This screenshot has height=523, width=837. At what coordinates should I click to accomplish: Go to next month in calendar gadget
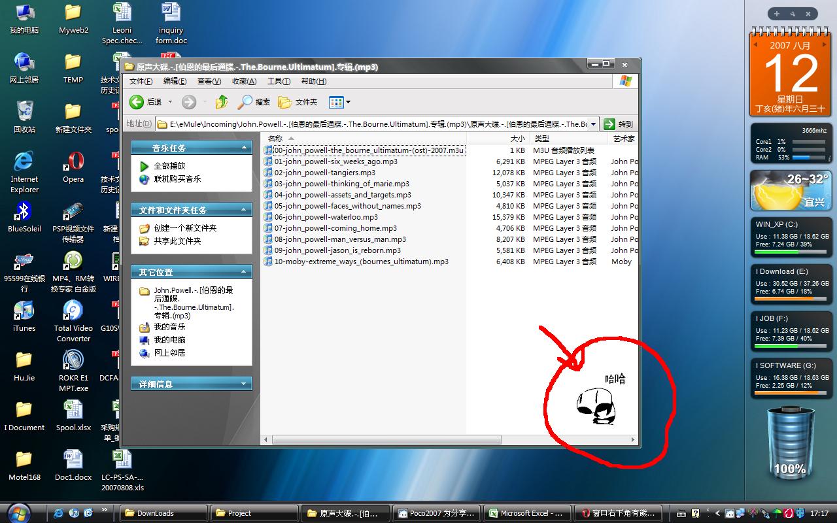(x=826, y=45)
